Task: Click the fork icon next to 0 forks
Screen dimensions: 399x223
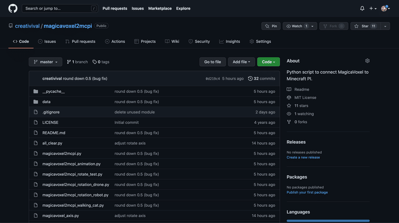Action: pos(289,122)
